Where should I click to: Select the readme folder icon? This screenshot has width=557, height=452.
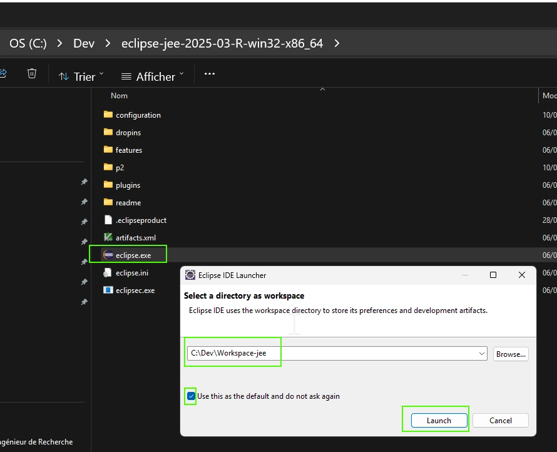(x=108, y=202)
